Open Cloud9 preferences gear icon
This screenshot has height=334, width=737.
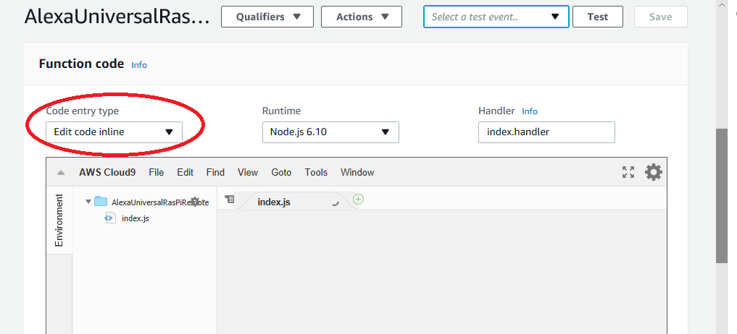coord(653,172)
